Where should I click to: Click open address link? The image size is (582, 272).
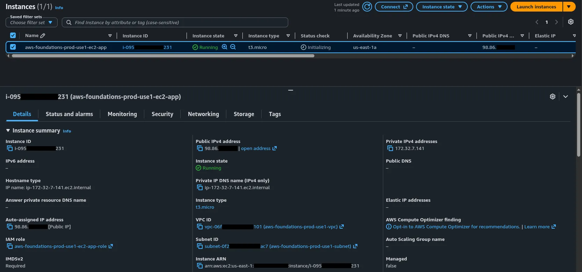(x=259, y=148)
